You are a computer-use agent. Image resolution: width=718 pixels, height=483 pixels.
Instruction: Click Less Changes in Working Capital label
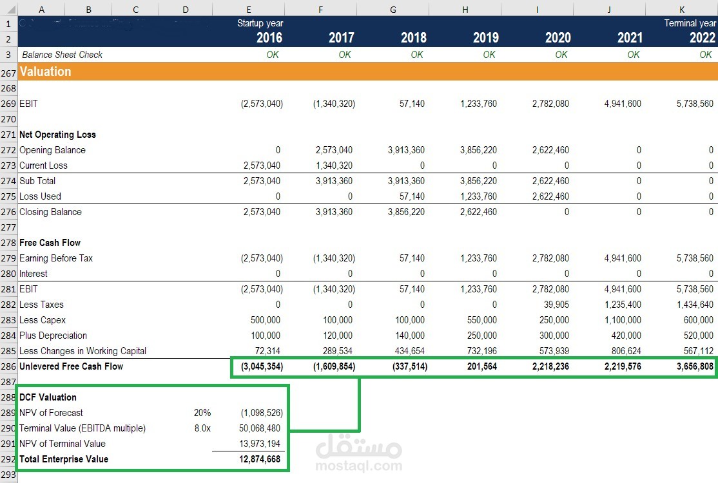coord(83,351)
